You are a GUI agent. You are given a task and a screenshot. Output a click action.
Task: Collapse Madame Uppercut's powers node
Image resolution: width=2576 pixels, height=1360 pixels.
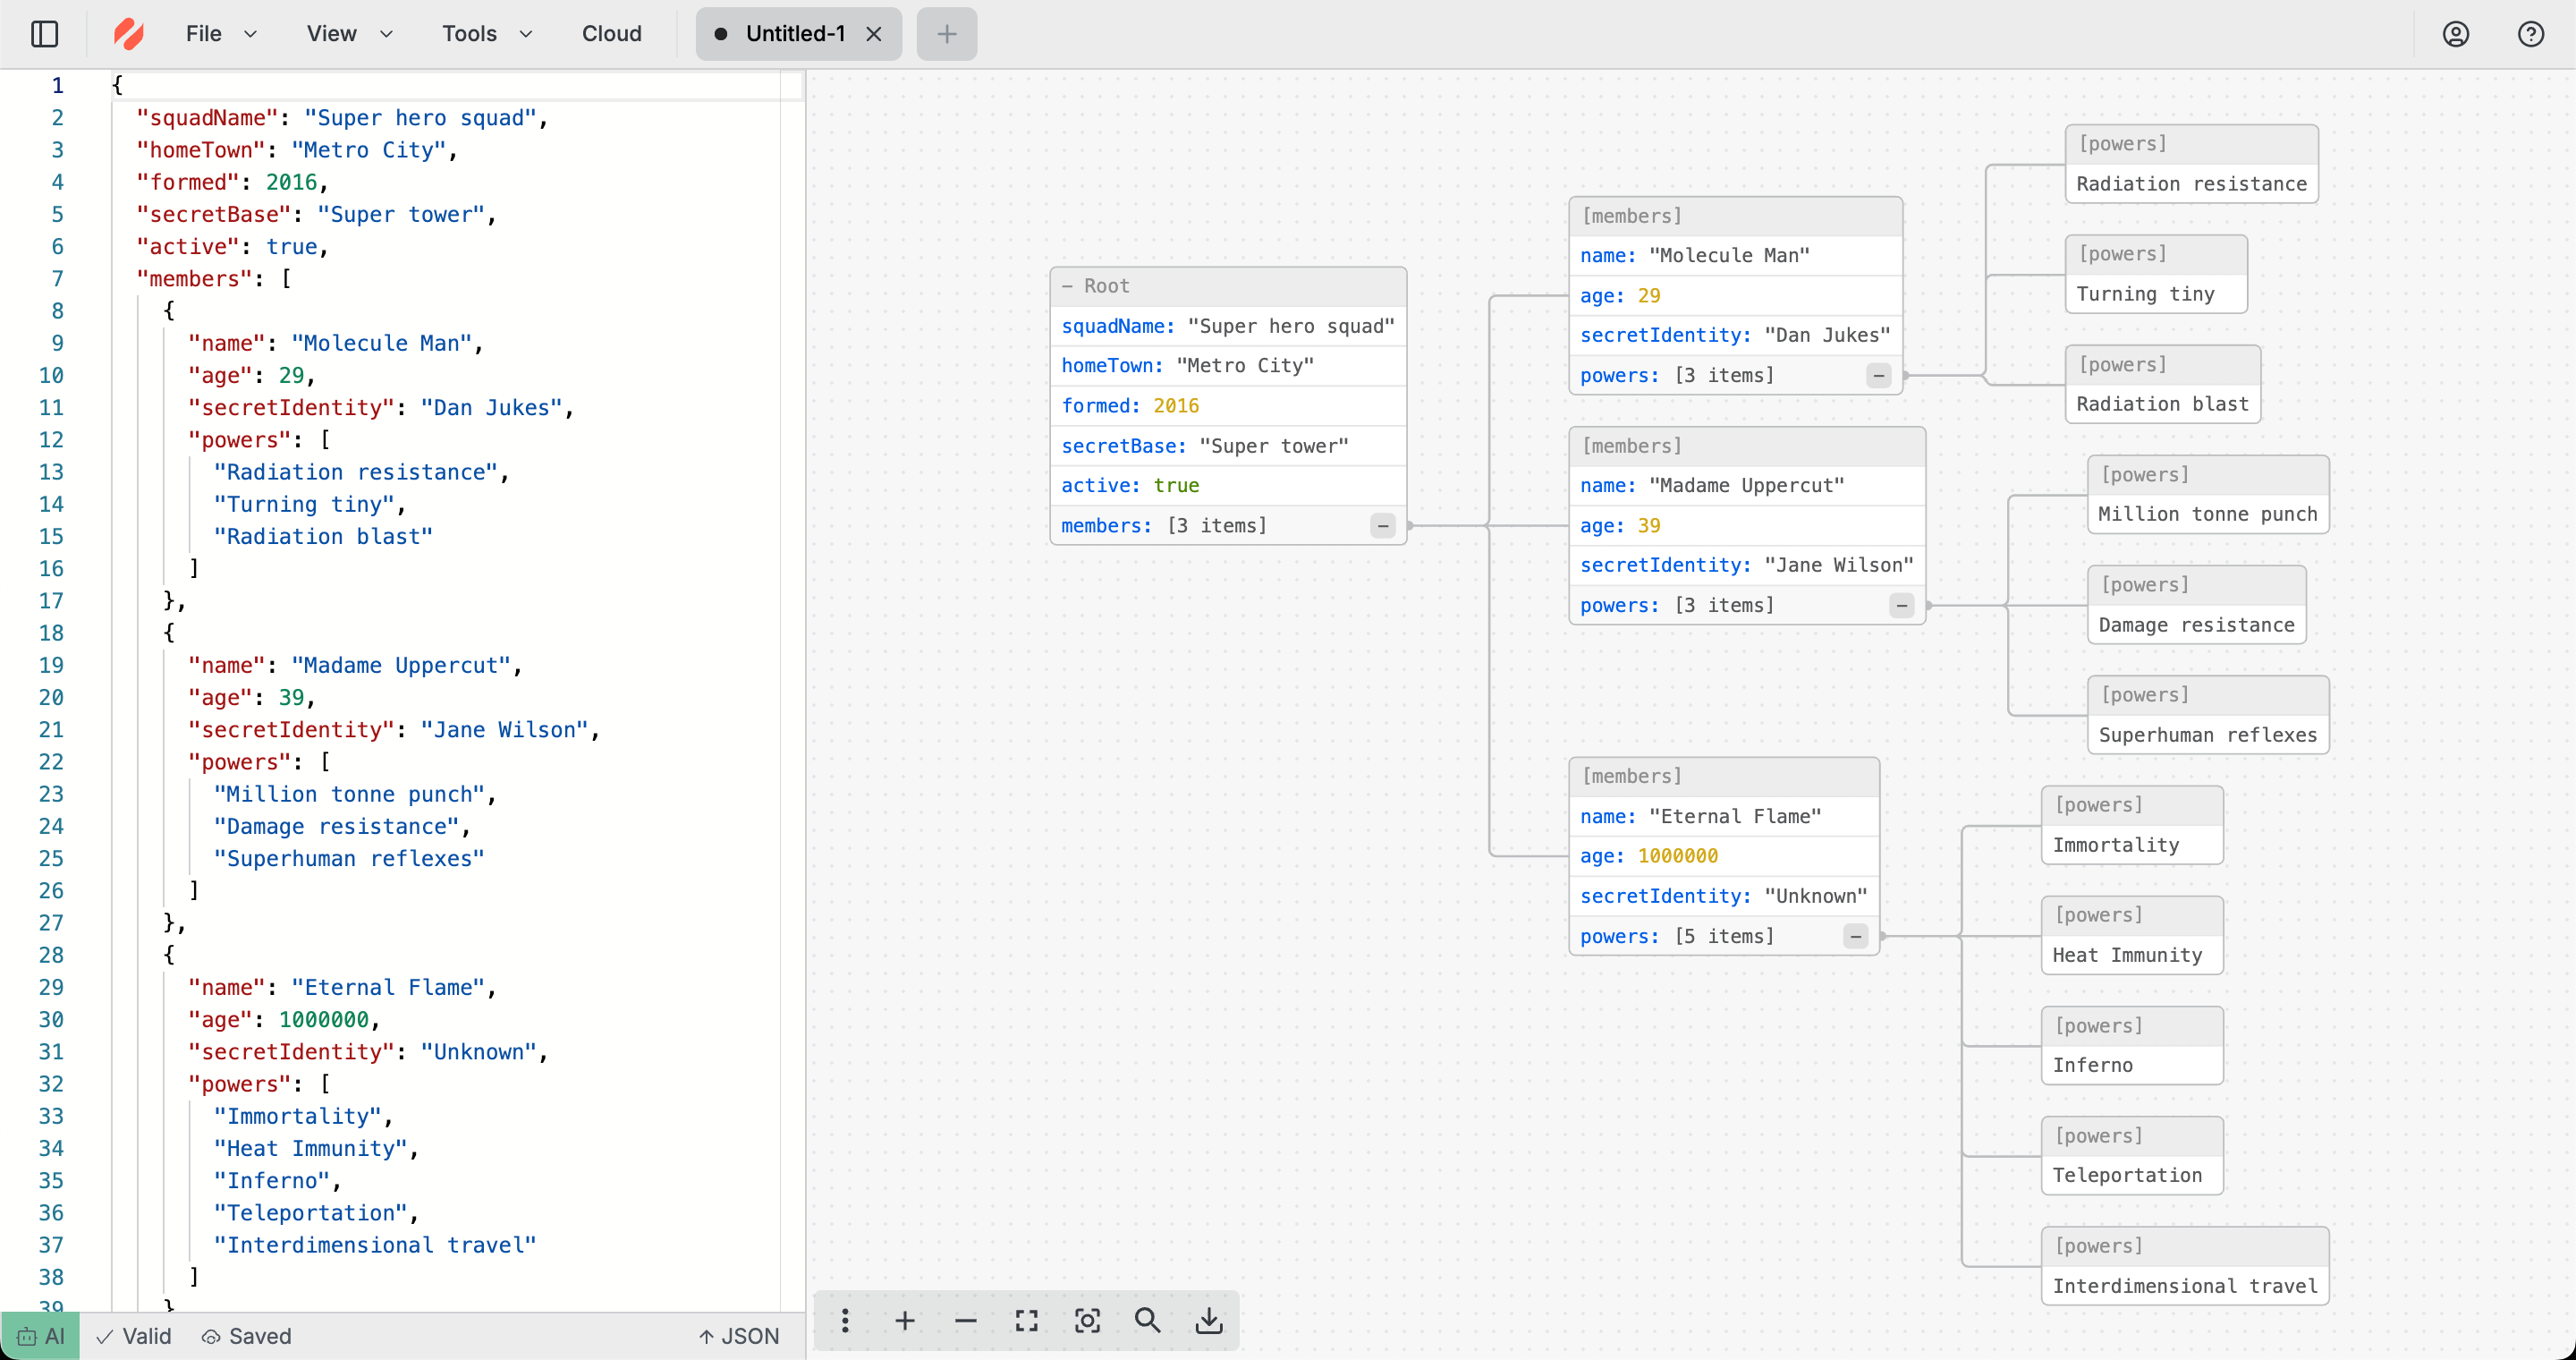[1900, 604]
